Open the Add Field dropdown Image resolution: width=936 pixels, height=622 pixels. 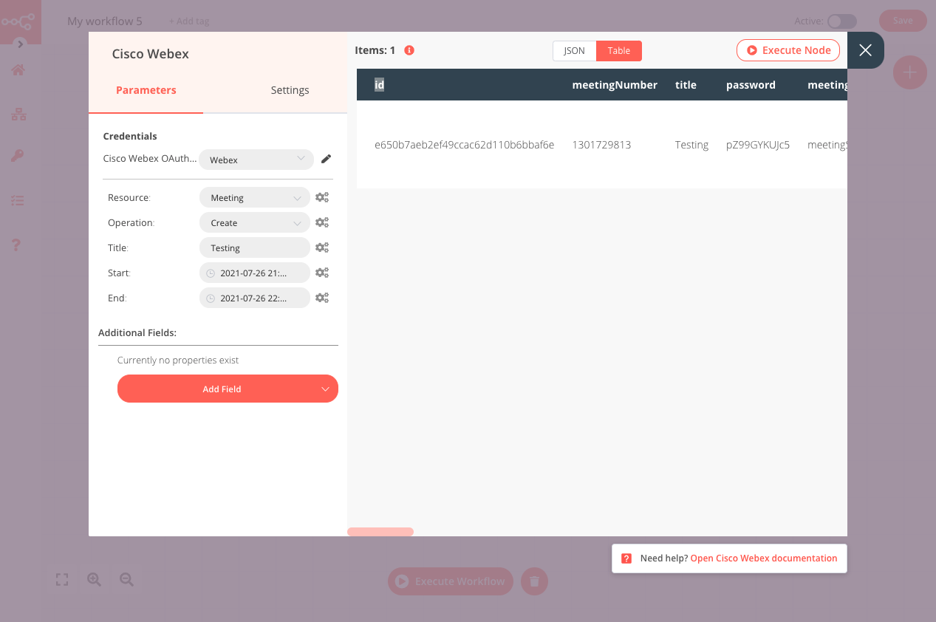click(x=228, y=389)
